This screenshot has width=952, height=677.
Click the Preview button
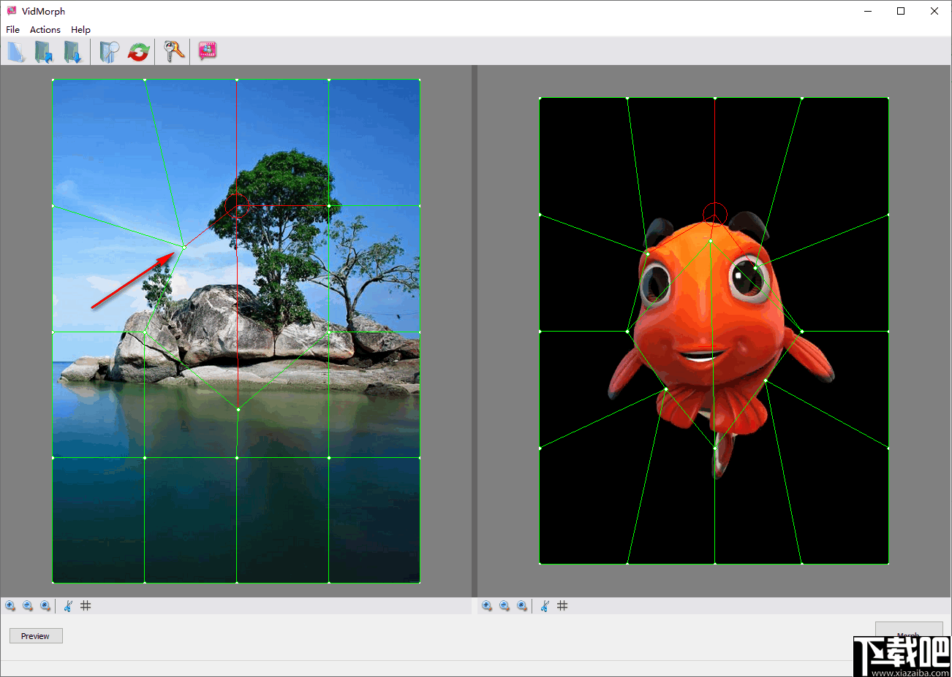[x=35, y=635]
